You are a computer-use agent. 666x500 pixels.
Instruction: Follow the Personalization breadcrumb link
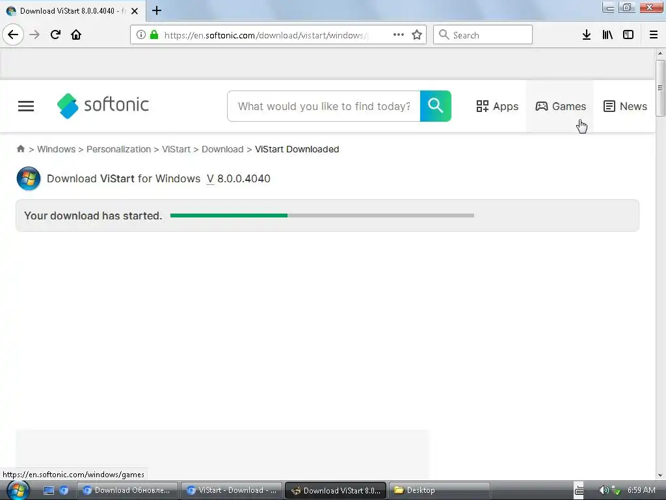[x=118, y=149]
